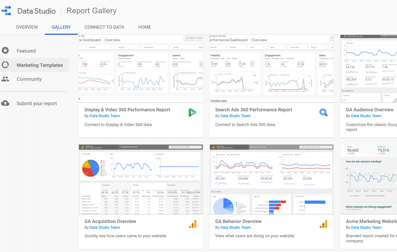The width and height of the screenshot is (397, 252).
Task: Click the Data Studio logo icon
Action: [x=7, y=11]
